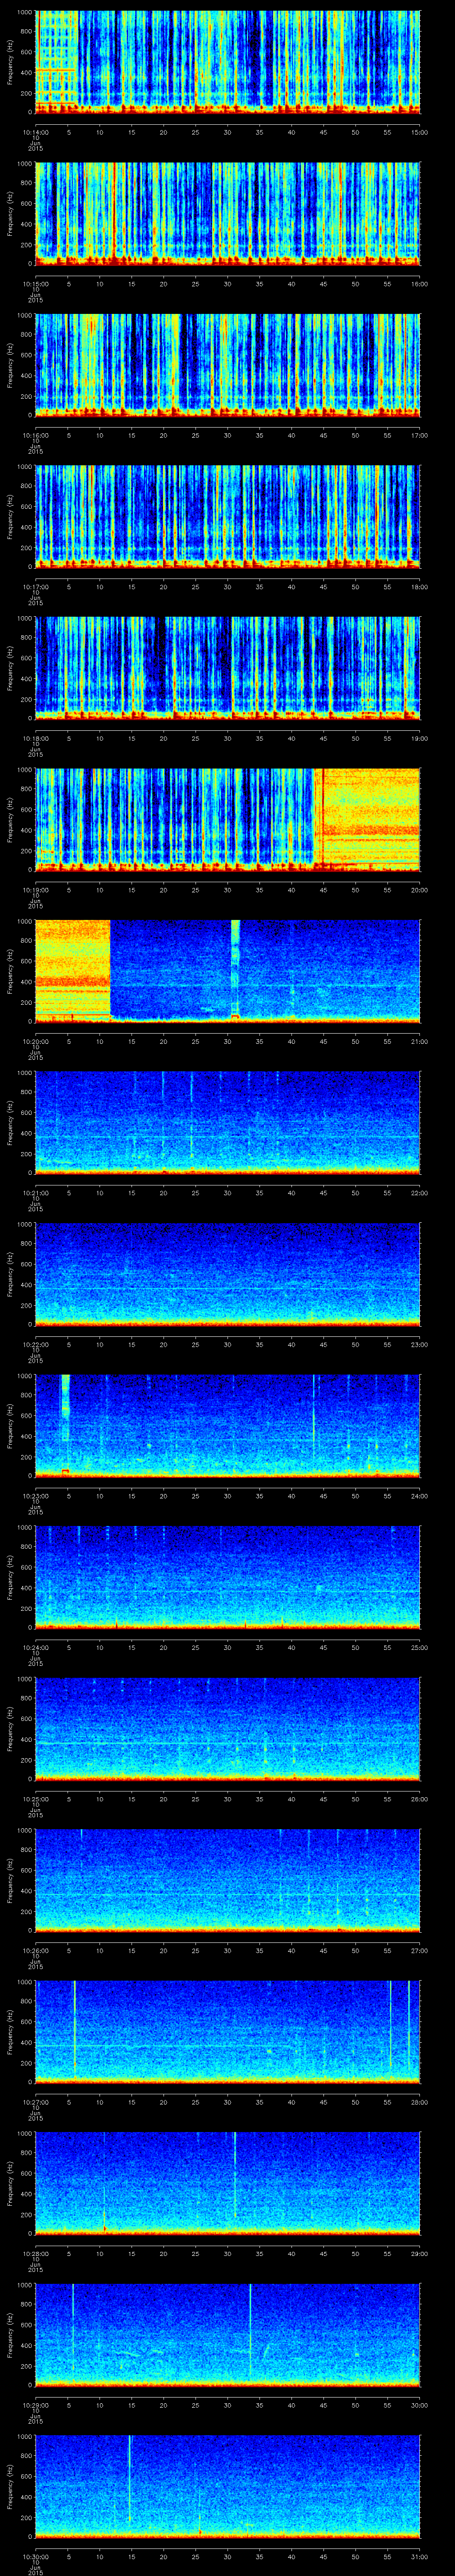Click the 20:00 end time label
The height and width of the screenshot is (2576, 455).
coord(419,890)
